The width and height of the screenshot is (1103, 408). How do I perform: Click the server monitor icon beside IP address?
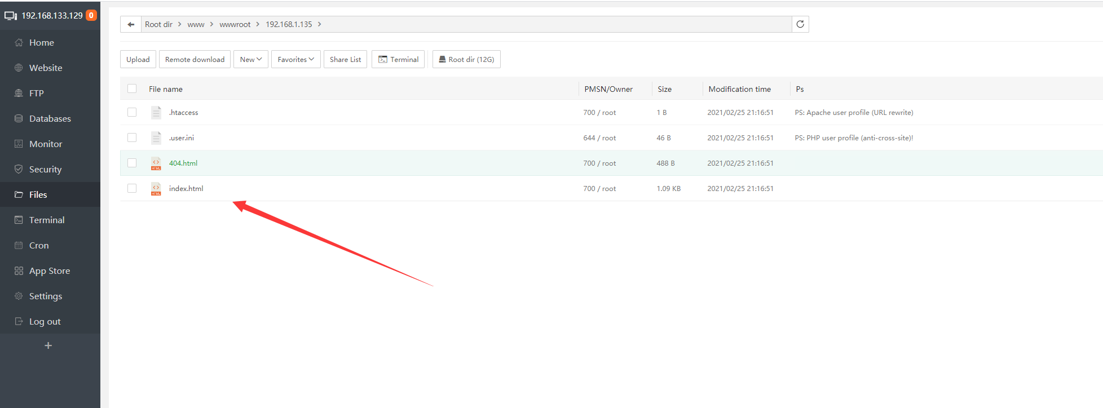11,16
